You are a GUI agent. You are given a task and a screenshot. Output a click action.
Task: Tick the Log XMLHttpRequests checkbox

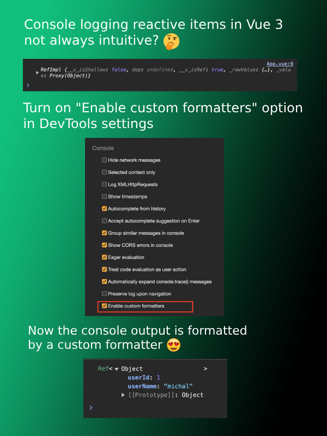click(104, 184)
